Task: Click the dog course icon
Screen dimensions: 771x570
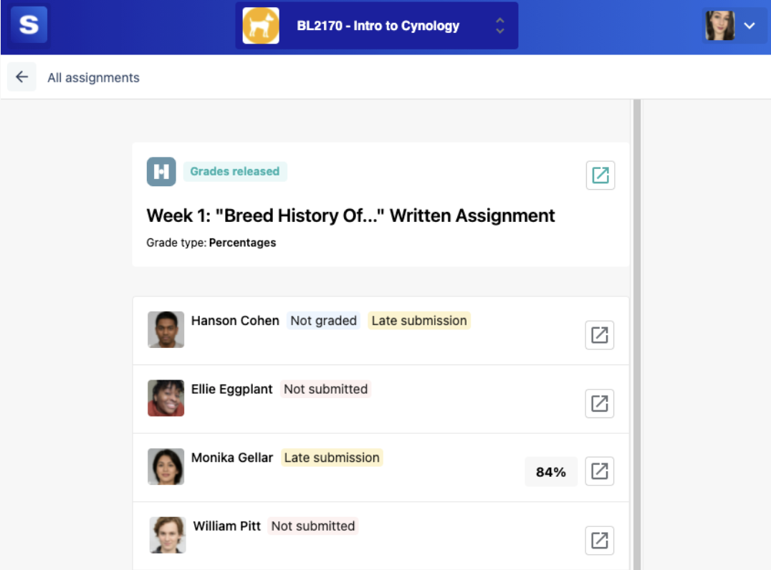Action: click(261, 26)
